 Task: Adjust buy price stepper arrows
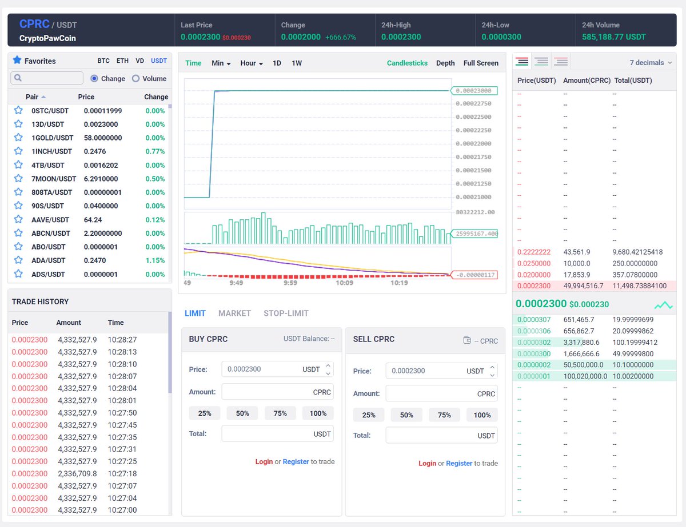point(328,369)
